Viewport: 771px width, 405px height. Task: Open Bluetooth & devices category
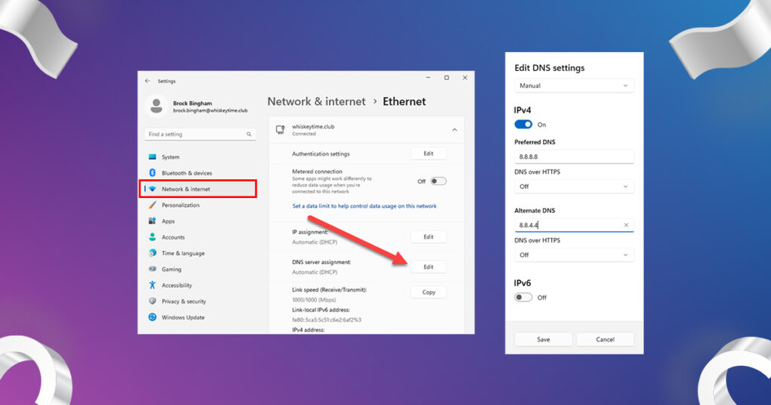pos(187,173)
